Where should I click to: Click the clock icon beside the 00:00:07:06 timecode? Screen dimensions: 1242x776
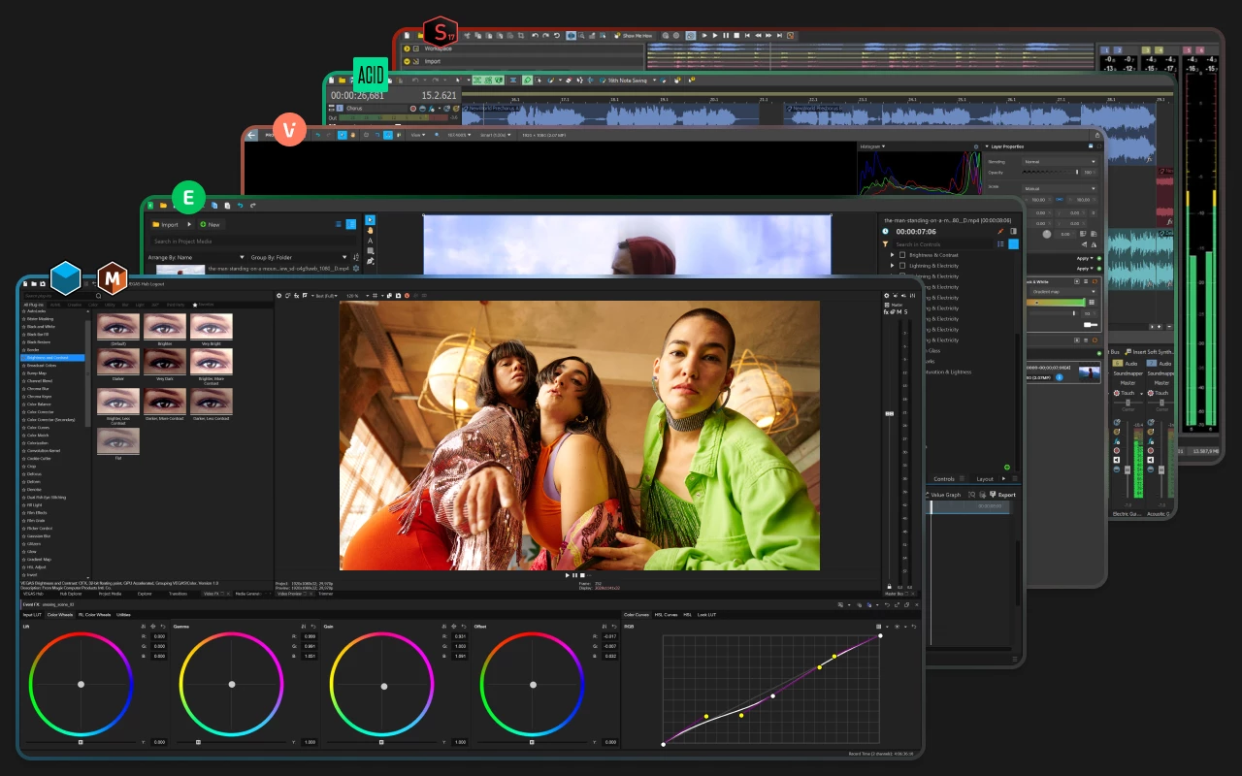point(885,232)
